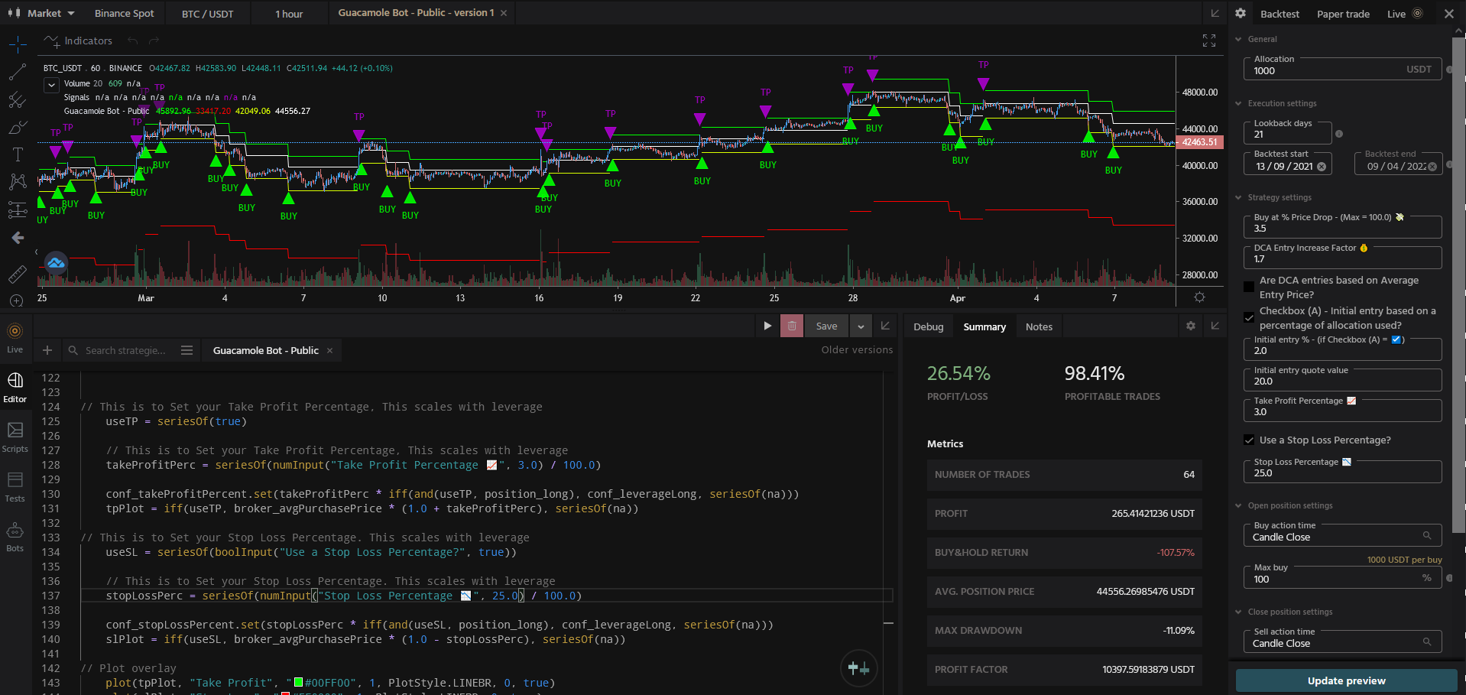The image size is (1466, 695).
Task: Open the Buy action time dropdown
Action: pos(1428,535)
